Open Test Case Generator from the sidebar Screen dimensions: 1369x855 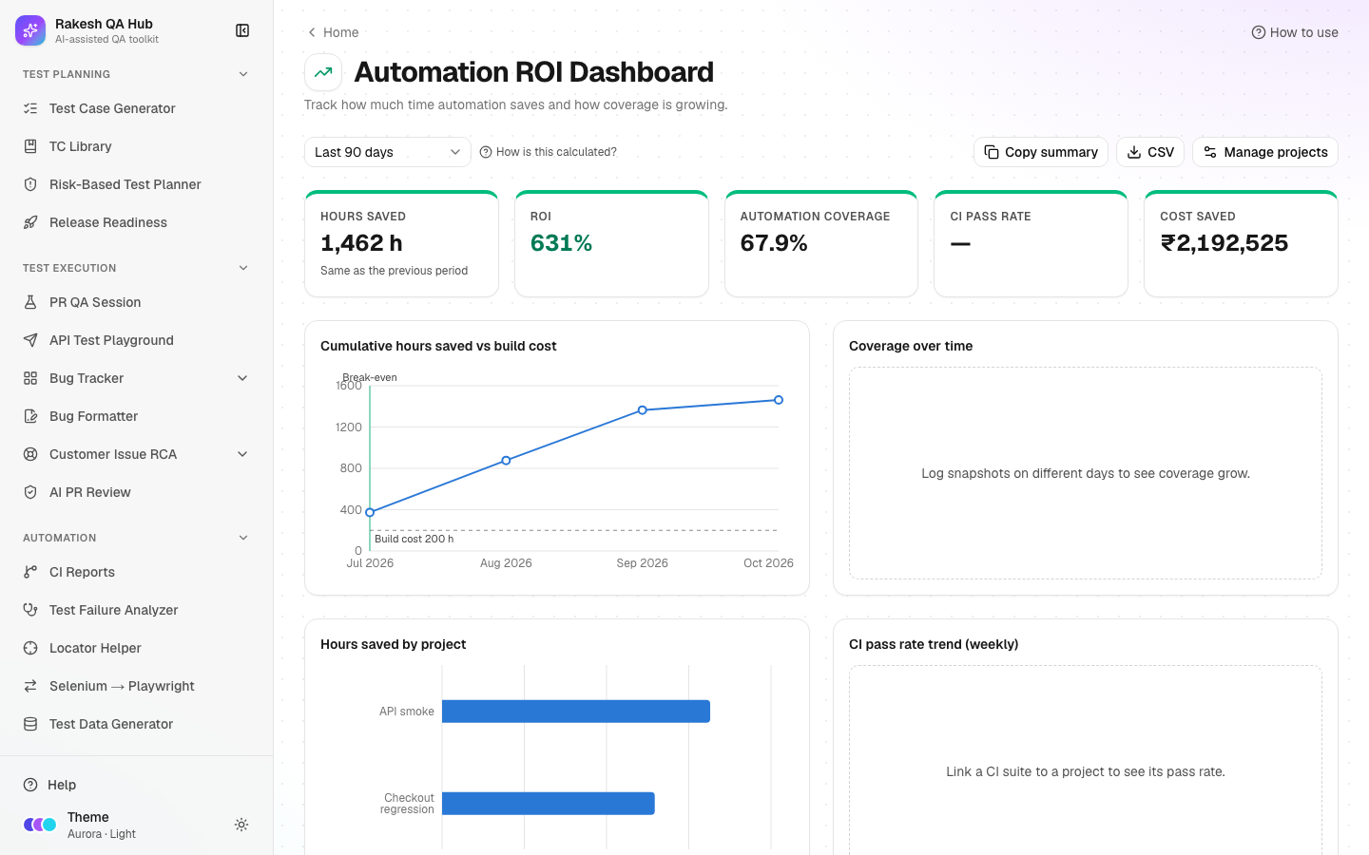pyautogui.click(x=137, y=108)
